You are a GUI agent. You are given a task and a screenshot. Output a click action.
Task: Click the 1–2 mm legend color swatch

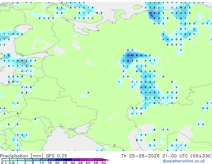(21, 160)
